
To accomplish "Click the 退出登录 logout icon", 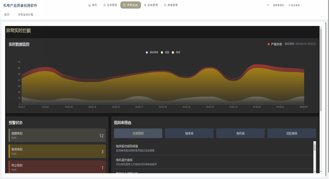I will 289,5.
